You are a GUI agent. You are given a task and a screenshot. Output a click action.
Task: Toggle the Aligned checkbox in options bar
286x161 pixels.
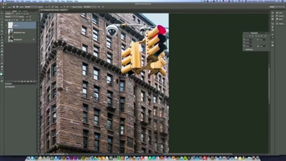tap(71, 7)
